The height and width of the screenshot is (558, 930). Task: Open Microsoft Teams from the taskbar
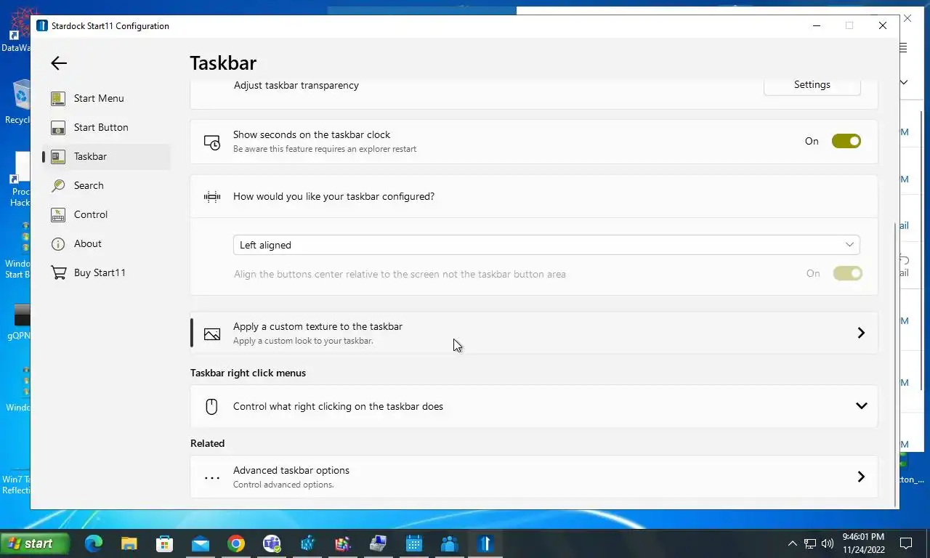272,543
